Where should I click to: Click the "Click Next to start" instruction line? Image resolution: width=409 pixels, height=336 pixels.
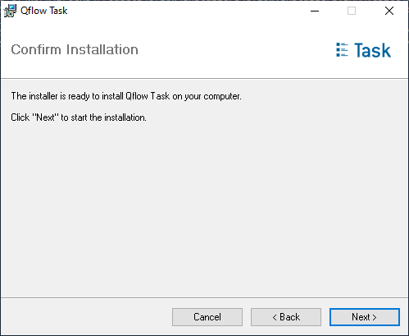pyautogui.click(x=79, y=117)
